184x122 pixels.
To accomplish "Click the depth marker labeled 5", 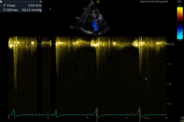I will point(84,9).
